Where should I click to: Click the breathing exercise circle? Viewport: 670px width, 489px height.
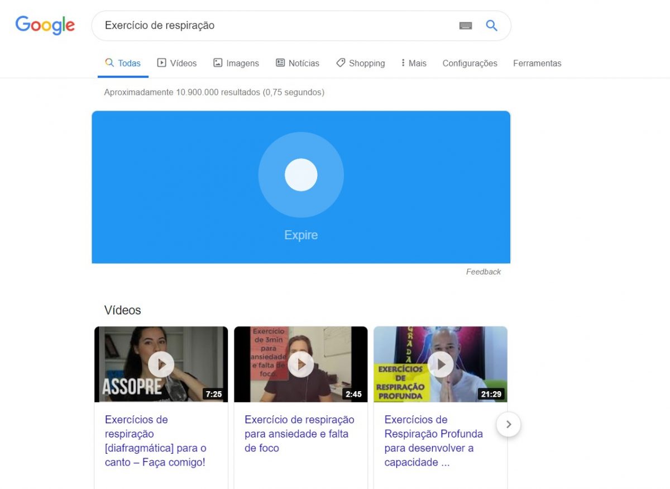(x=301, y=175)
